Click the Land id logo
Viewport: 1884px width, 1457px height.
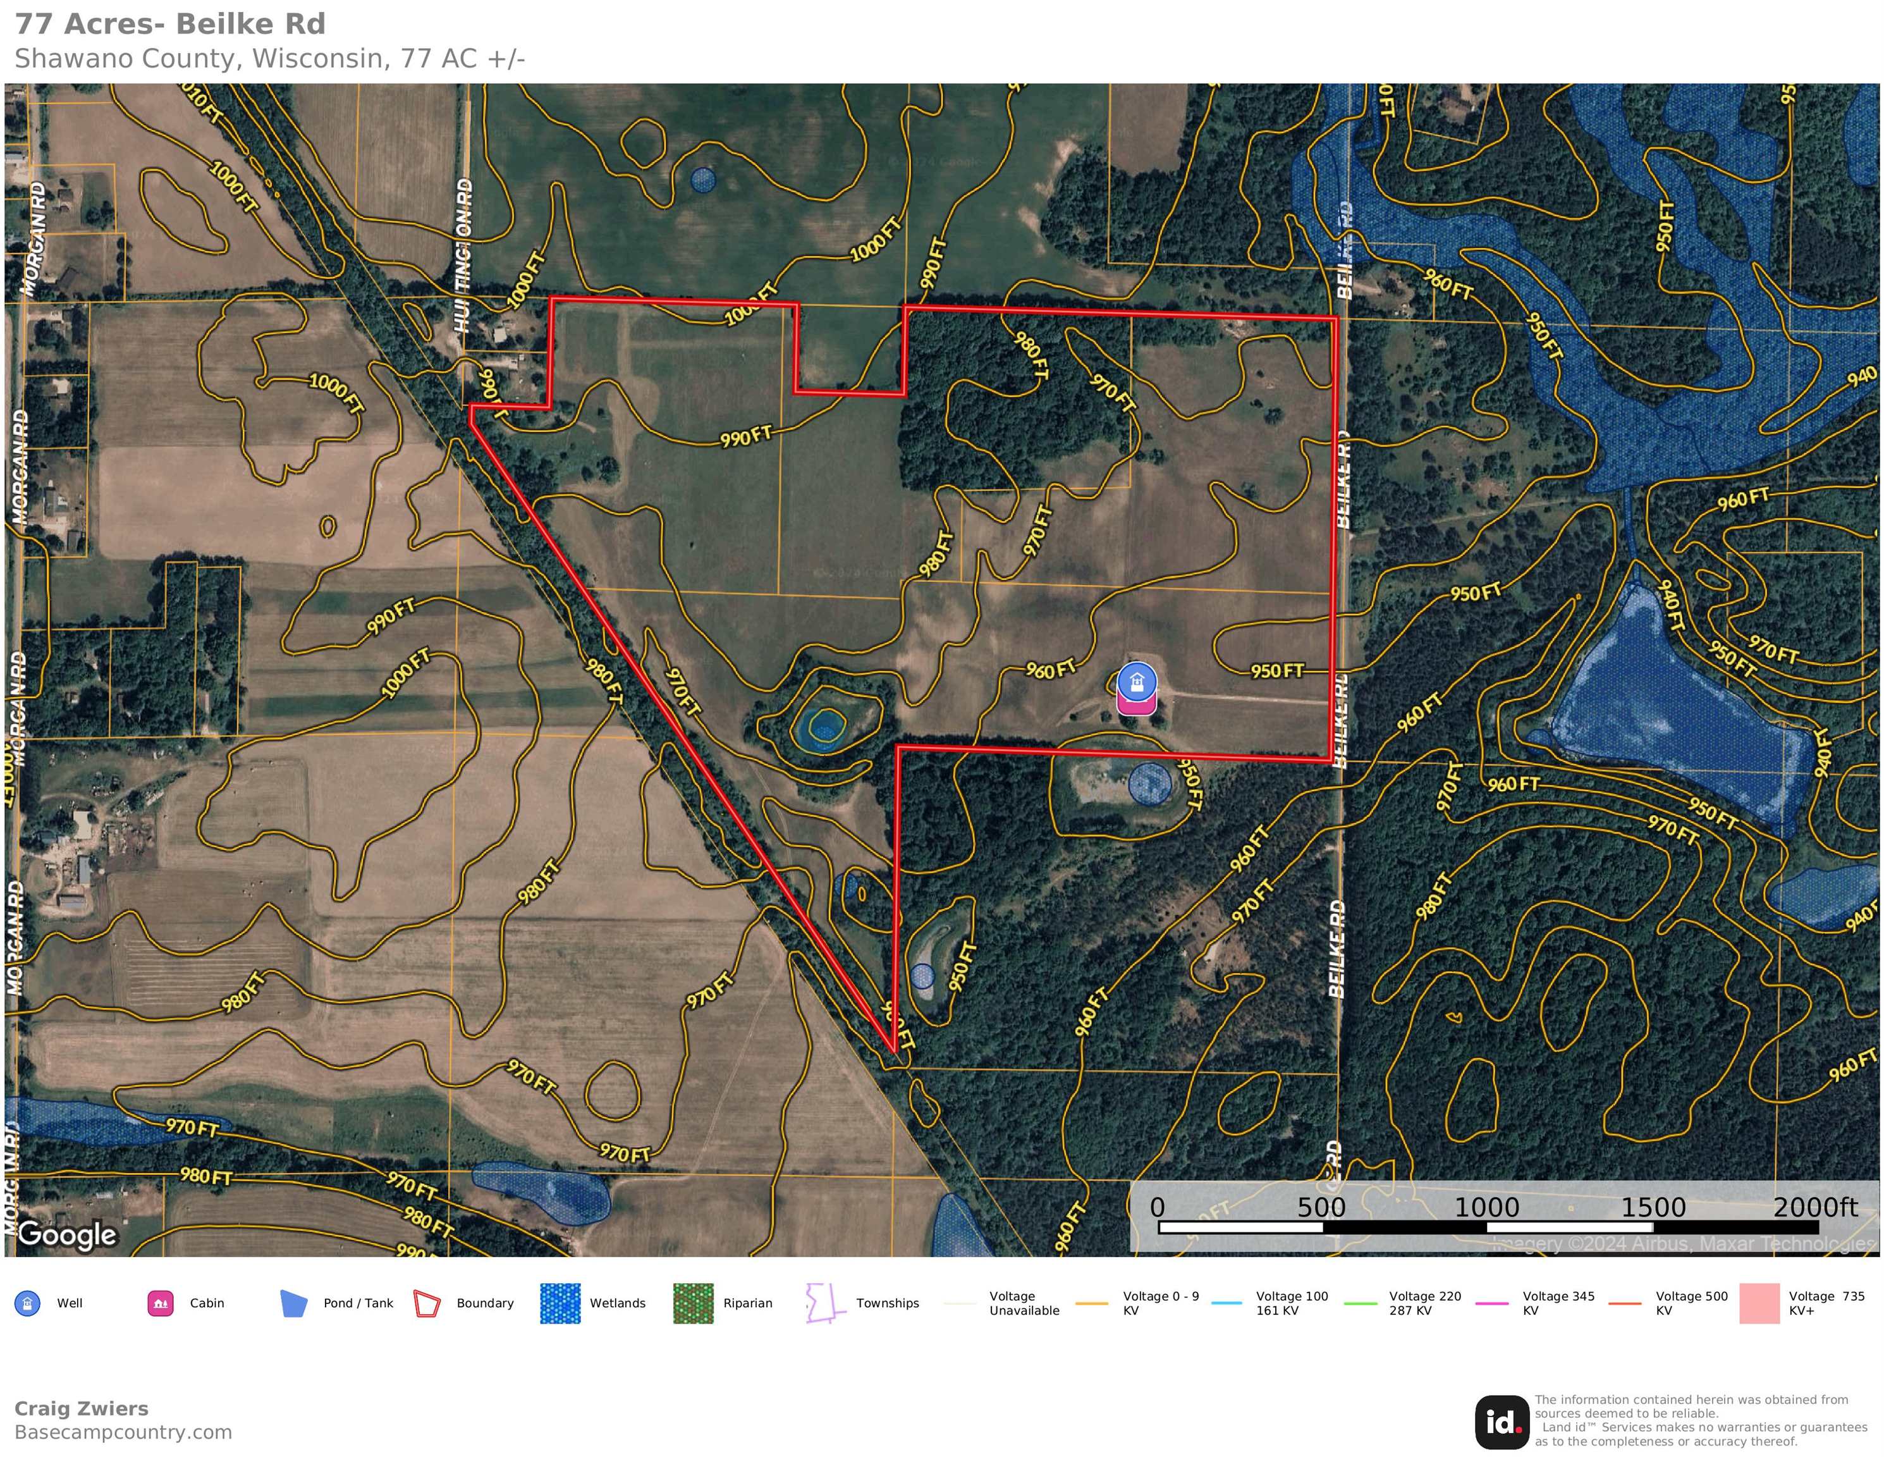tap(1502, 1422)
